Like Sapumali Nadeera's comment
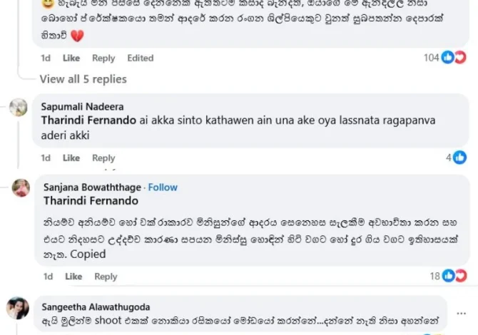The width and height of the screenshot is (478, 335). tap(71, 158)
